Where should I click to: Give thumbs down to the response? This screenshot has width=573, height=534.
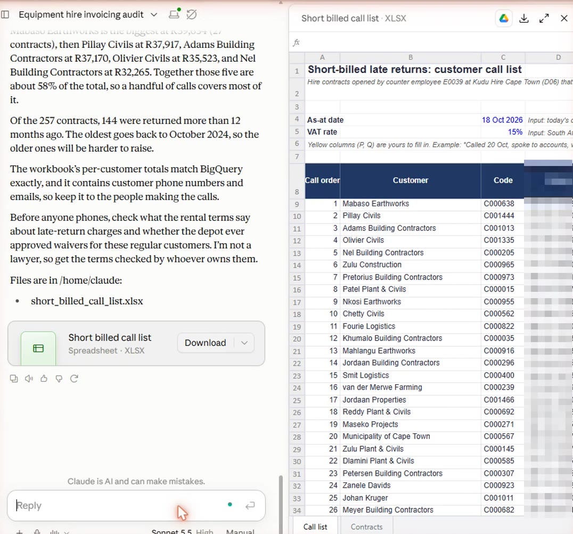click(x=59, y=378)
